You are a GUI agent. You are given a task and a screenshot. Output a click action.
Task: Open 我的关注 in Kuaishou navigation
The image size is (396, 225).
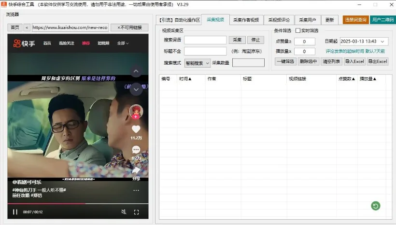[x=67, y=43]
